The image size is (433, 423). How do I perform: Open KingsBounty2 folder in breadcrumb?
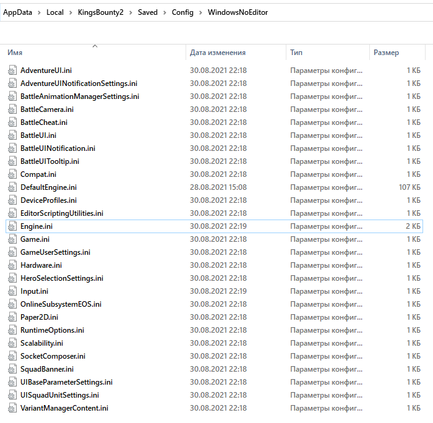(100, 12)
